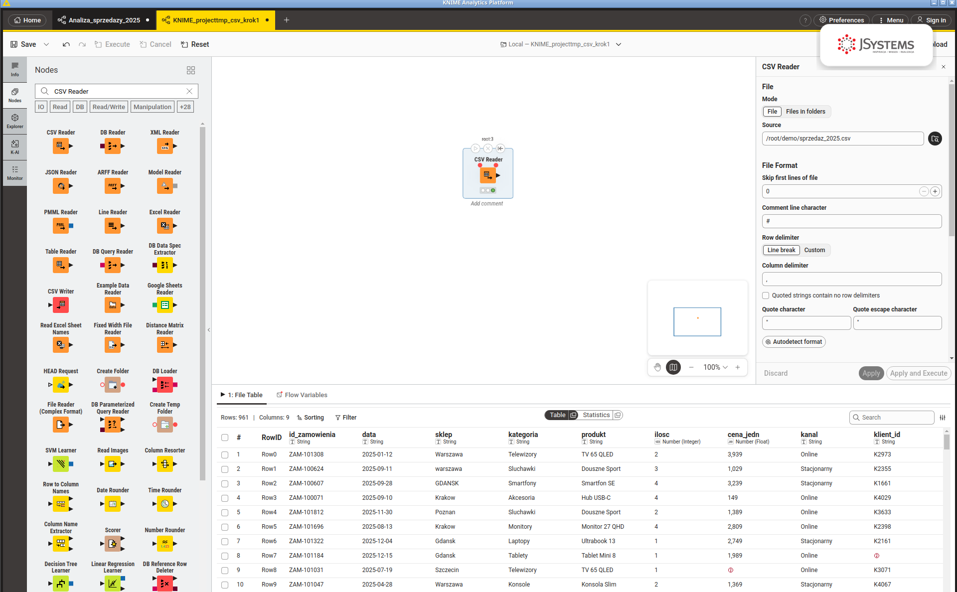Select the Line Reader node icon

113,226
